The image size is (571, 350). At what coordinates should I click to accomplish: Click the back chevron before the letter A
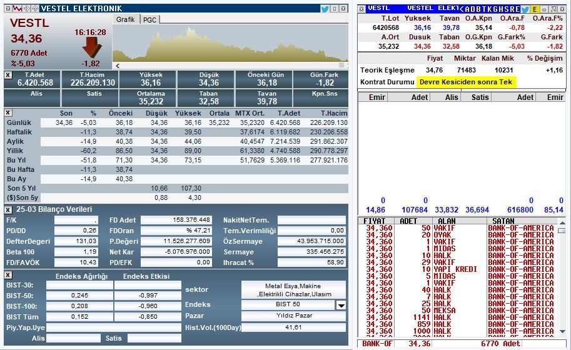click(x=462, y=9)
